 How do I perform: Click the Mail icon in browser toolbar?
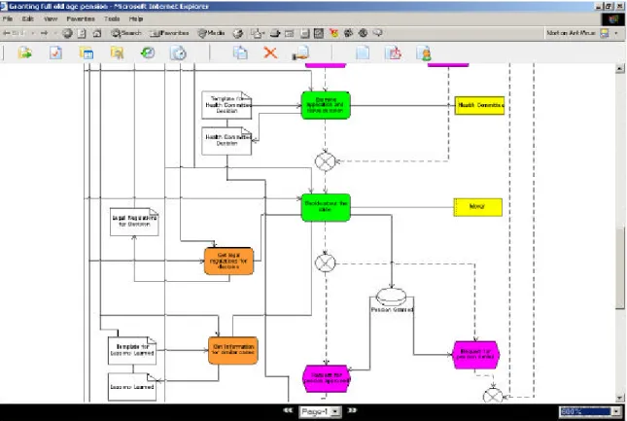(x=256, y=33)
